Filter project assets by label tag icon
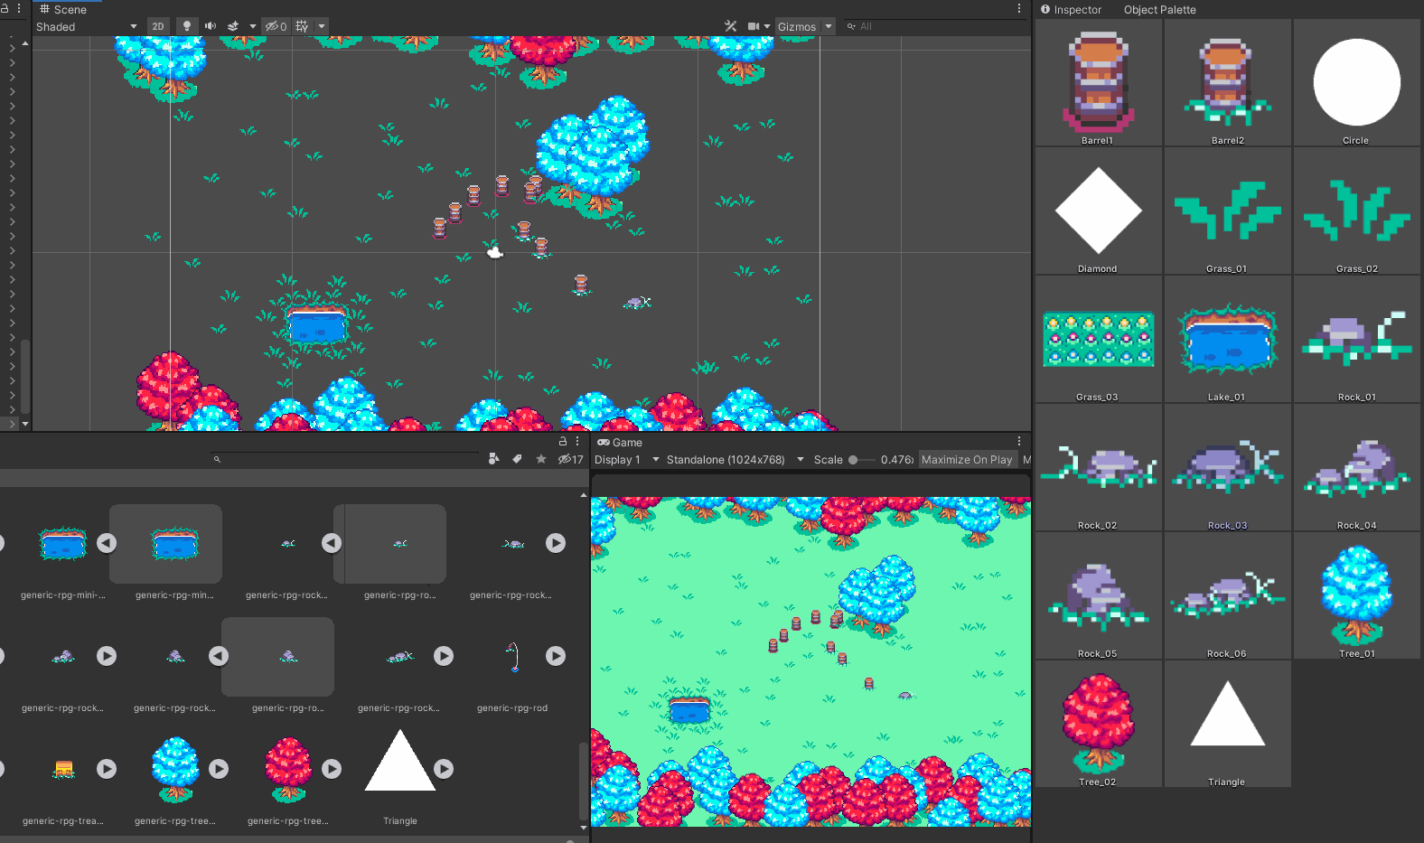This screenshot has width=1424, height=843. 517,459
